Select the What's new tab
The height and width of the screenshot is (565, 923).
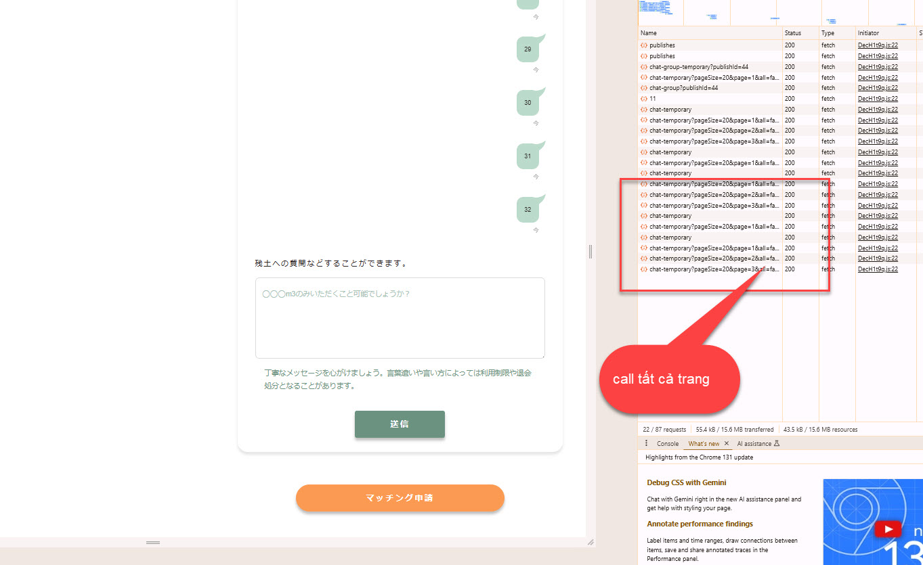tap(704, 444)
